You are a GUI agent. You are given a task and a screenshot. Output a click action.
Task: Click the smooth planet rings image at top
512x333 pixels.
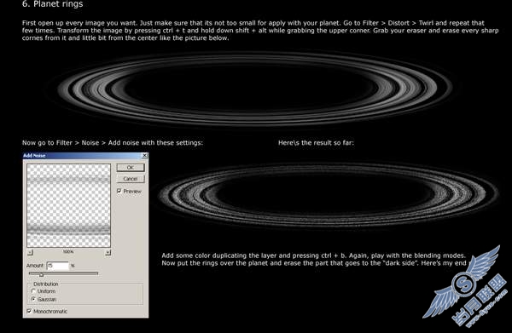pyautogui.click(x=255, y=89)
